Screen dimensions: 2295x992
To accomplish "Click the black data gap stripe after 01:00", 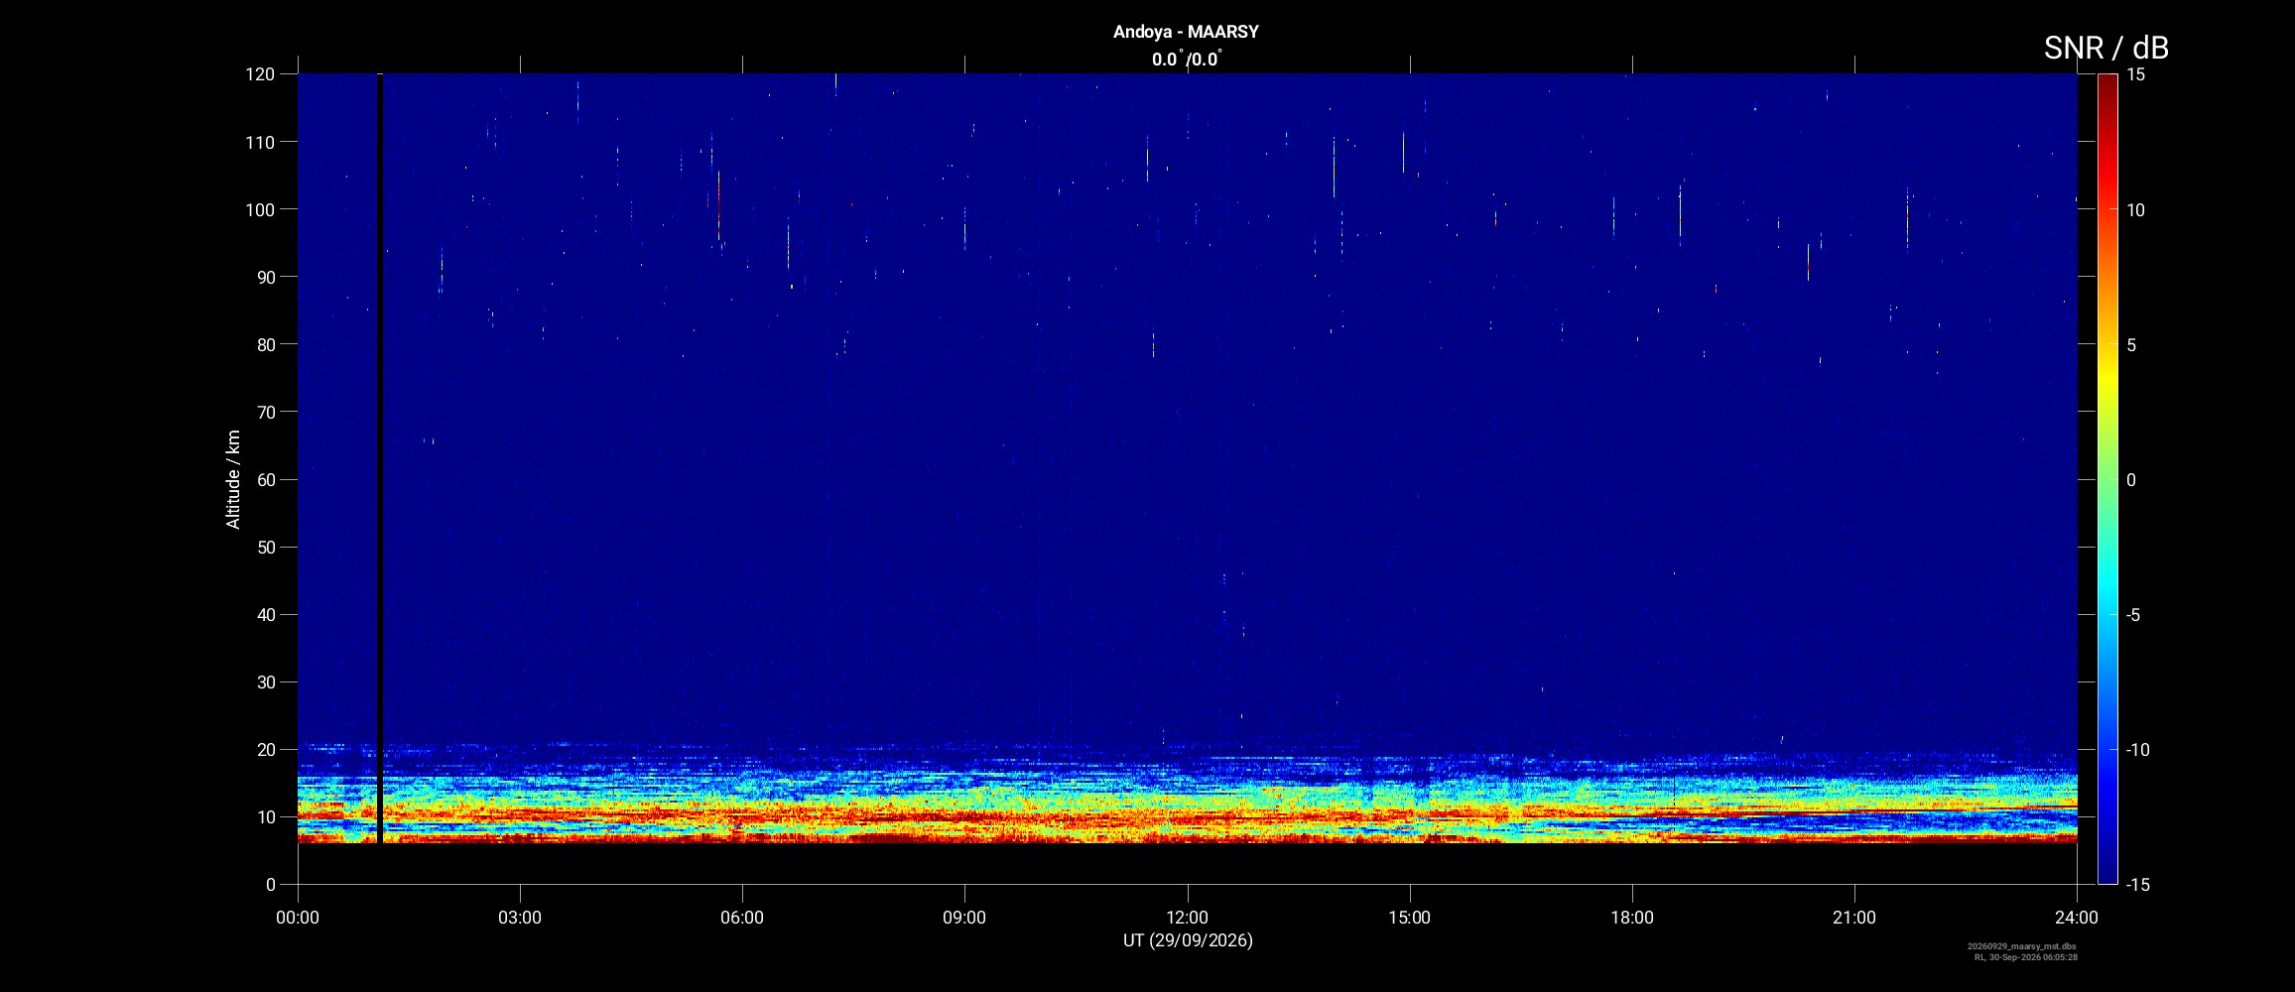I will pyautogui.click(x=380, y=458).
